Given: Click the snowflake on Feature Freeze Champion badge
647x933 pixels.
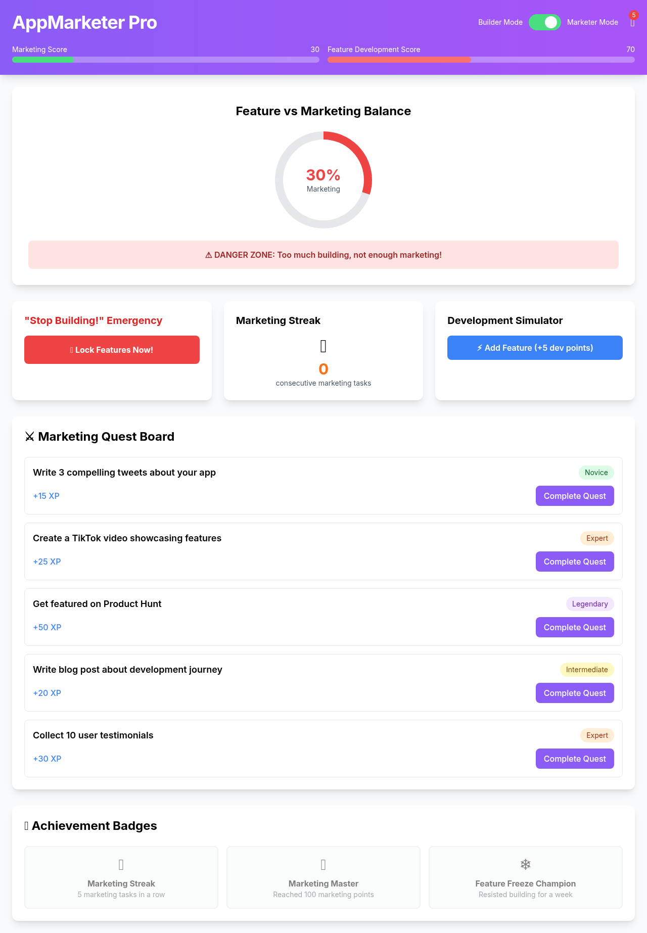Looking at the screenshot, I should 525,864.
